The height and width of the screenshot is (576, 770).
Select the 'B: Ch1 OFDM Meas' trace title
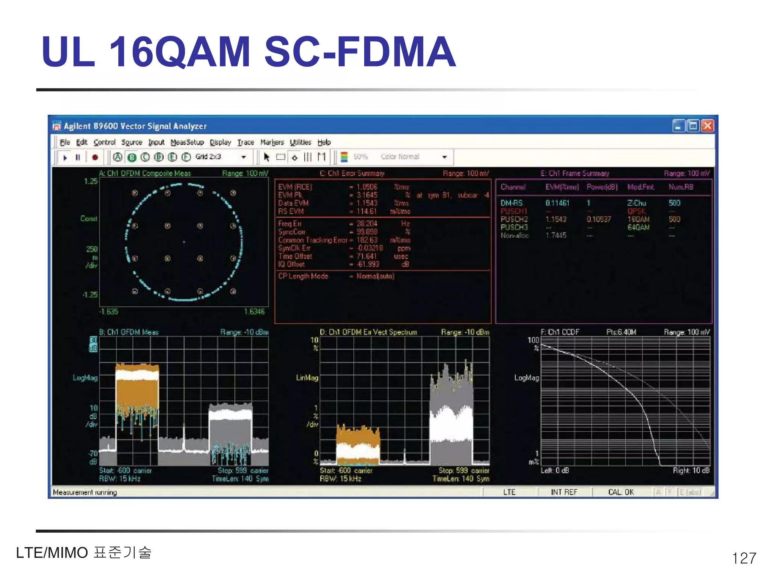(129, 332)
